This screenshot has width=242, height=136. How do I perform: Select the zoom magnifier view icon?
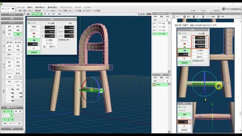point(139,14)
